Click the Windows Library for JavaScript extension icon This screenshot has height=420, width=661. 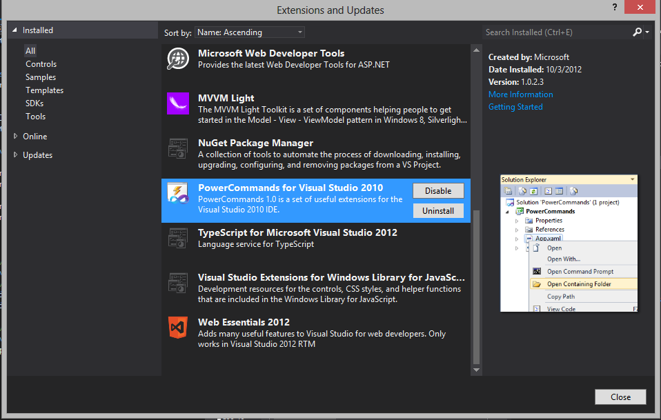coord(178,283)
